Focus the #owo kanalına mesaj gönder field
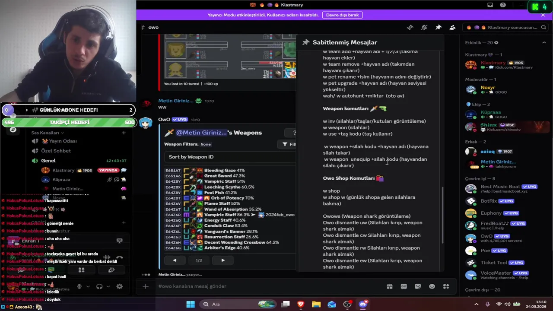The width and height of the screenshot is (553, 311). pos(268,286)
